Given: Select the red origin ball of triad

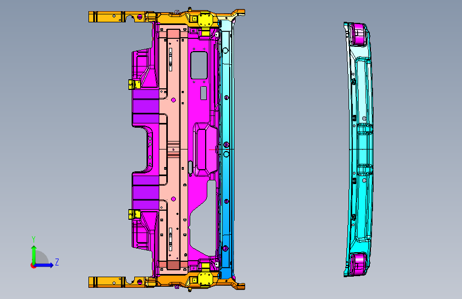Looking at the screenshot, I should coord(33,265).
